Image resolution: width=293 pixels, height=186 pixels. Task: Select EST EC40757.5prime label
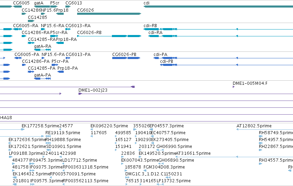(x=168, y=133)
